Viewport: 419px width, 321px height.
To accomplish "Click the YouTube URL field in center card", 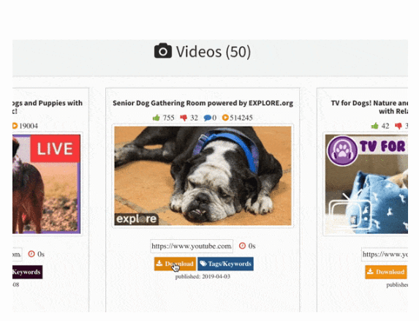I will click(x=192, y=246).
